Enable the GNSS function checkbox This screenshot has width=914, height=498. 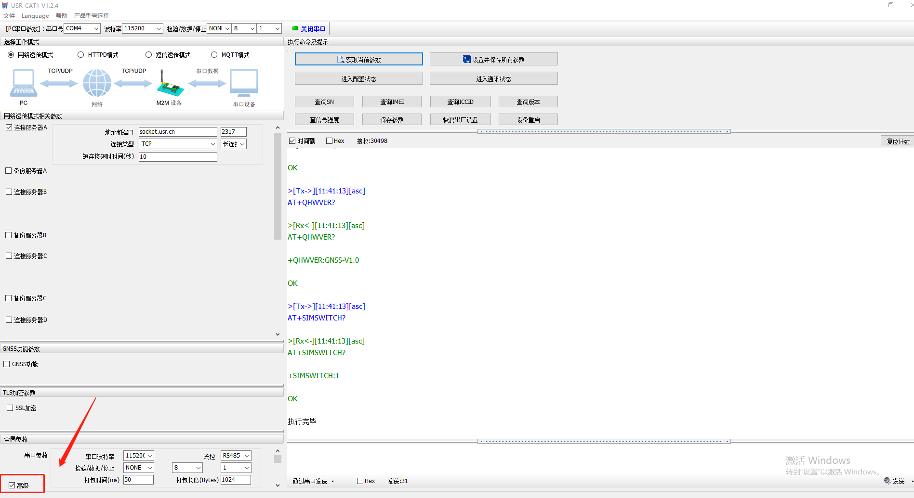pyautogui.click(x=7, y=364)
